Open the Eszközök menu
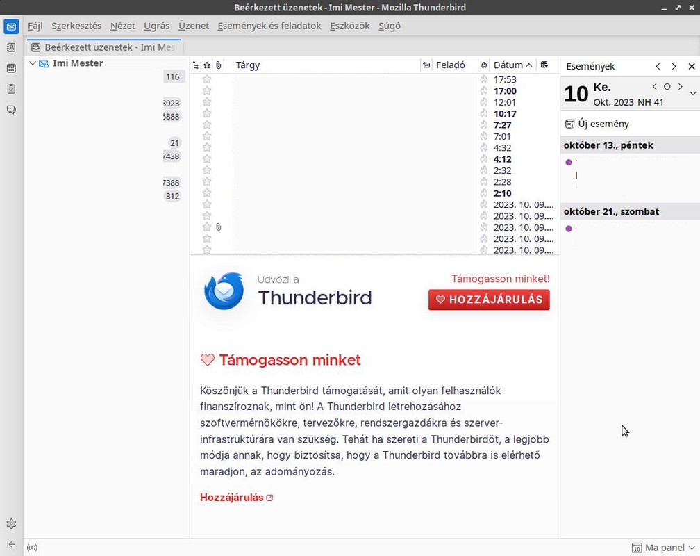The image size is (700, 556). click(x=350, y=26)
